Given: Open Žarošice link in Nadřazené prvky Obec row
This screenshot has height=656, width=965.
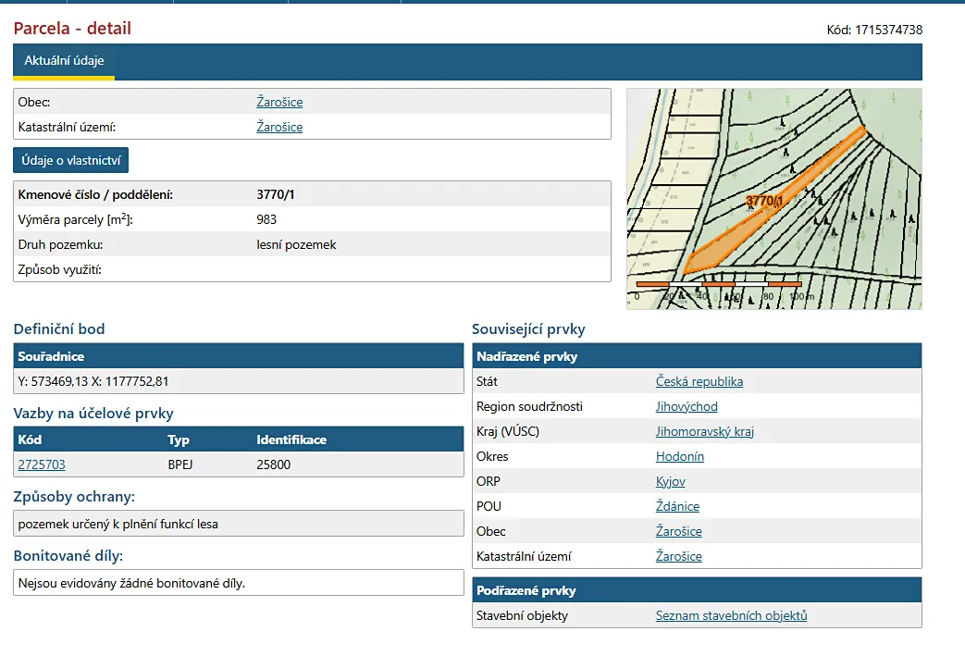Looking at the screenshot, I should [x=679, y=532].
